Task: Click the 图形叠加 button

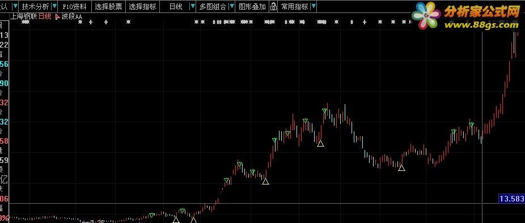Action: 252,7
